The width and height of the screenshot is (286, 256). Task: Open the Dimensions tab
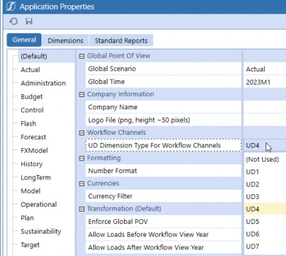tap(66, 40)
